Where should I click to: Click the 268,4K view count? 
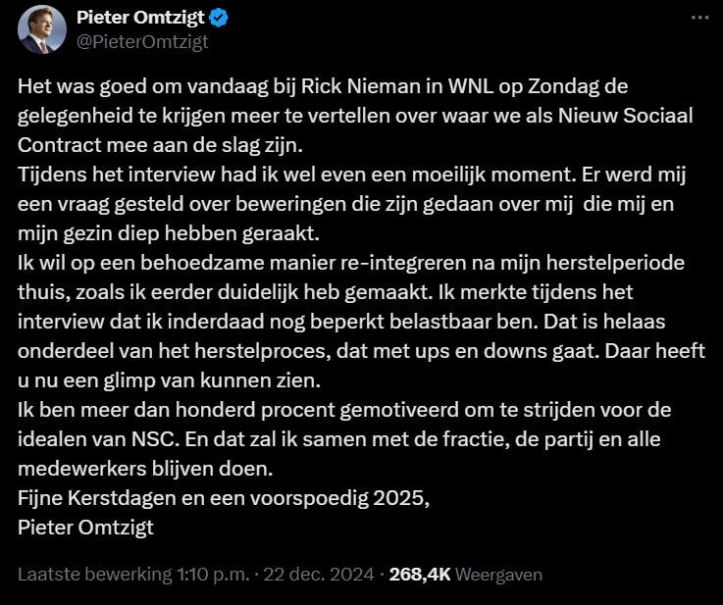[420, 575]
